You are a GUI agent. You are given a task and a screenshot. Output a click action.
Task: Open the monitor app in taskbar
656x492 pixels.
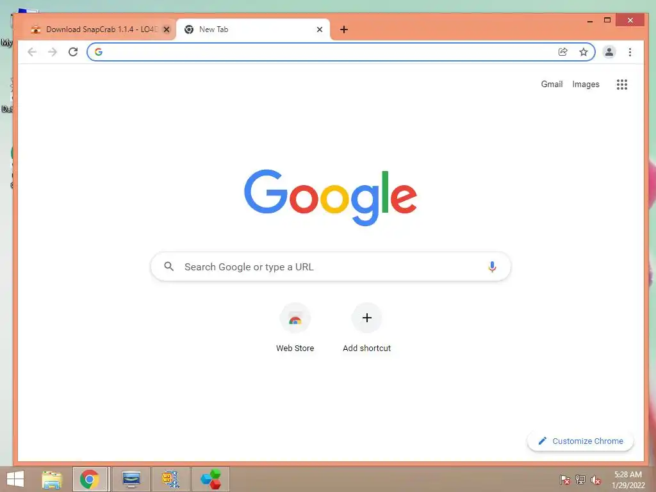point(131,479)
